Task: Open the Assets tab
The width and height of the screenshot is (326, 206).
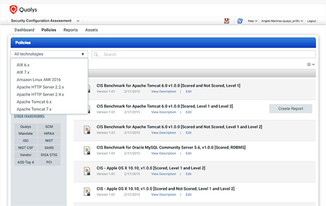Action: (x=91, y=30)
